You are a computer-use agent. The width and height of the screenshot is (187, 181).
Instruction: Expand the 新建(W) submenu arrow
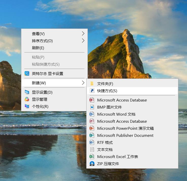(83, 83)
